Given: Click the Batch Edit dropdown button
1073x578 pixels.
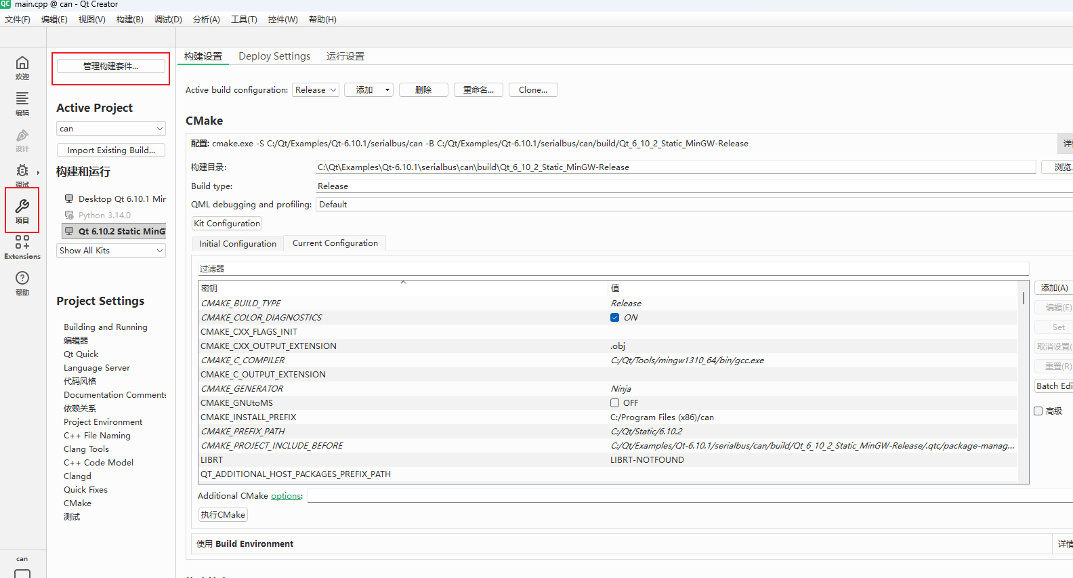Looking at the screenshot, I should point(1054,386).
